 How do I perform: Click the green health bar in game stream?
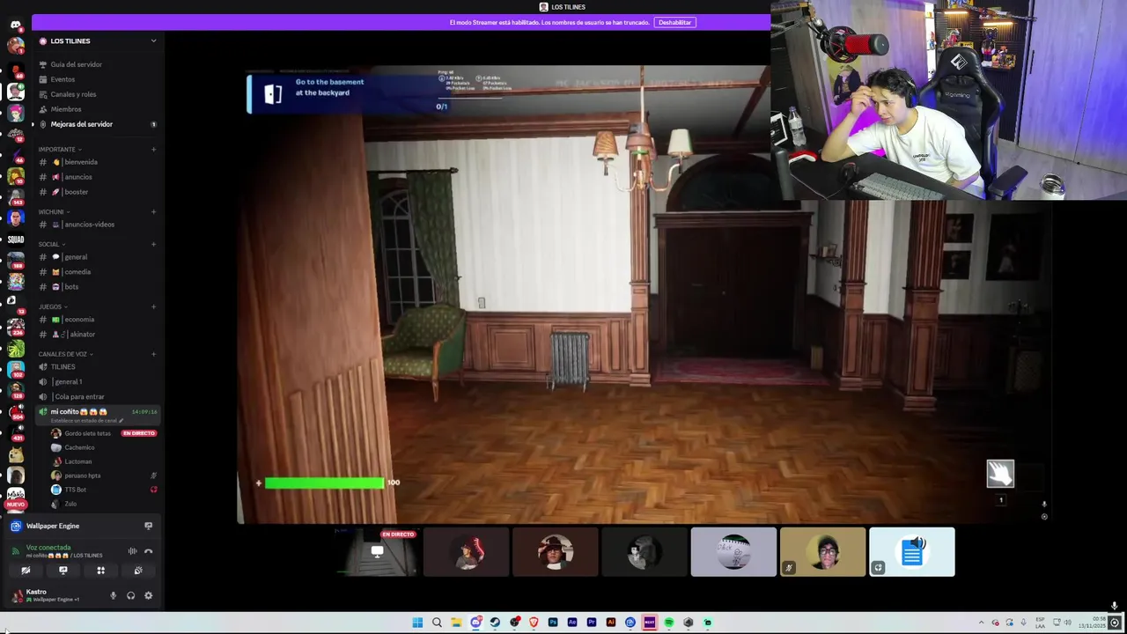click(325, 483)
